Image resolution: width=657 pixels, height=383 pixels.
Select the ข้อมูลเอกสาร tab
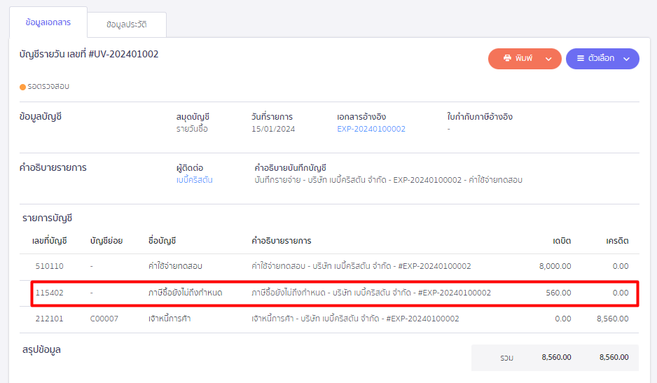pos(48,22)
